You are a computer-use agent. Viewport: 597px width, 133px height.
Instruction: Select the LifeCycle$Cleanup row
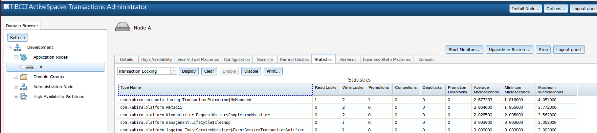347,123
